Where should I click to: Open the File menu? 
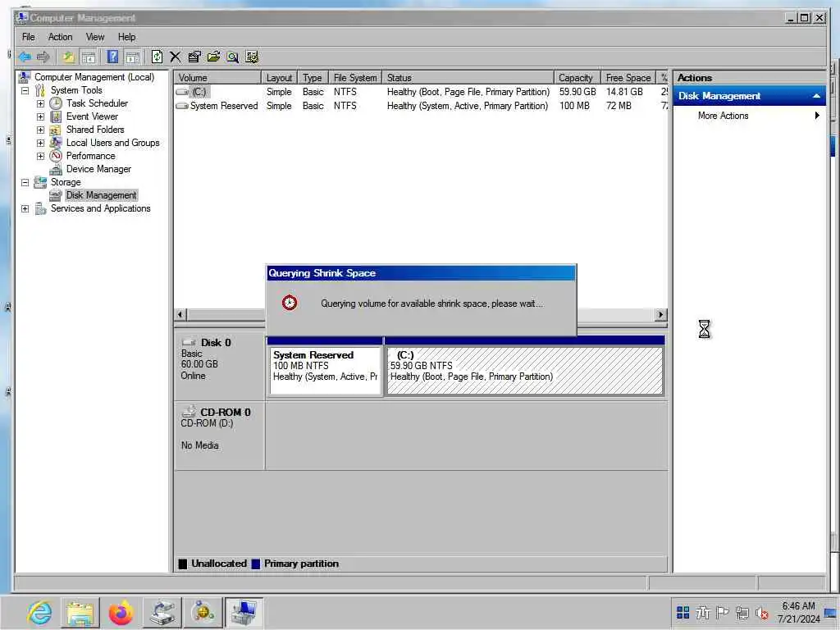tap(29, 37)
